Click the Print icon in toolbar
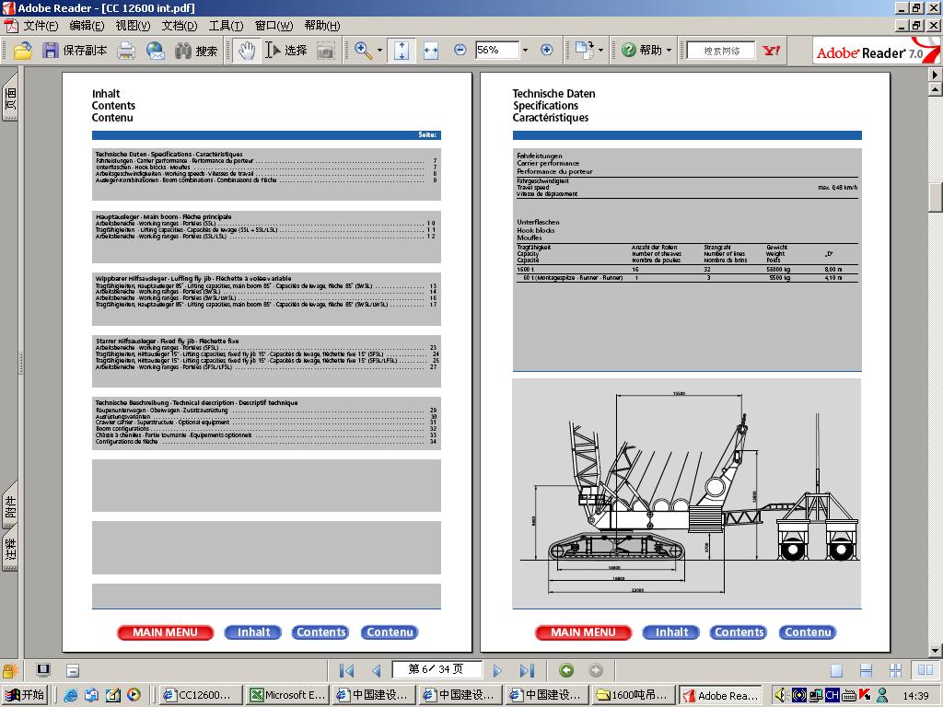 [125, 51]
